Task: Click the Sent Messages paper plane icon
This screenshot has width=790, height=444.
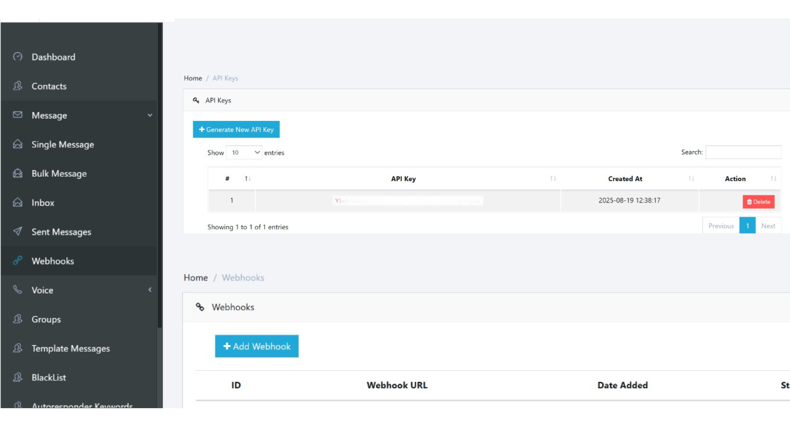Action: (18, 231)
